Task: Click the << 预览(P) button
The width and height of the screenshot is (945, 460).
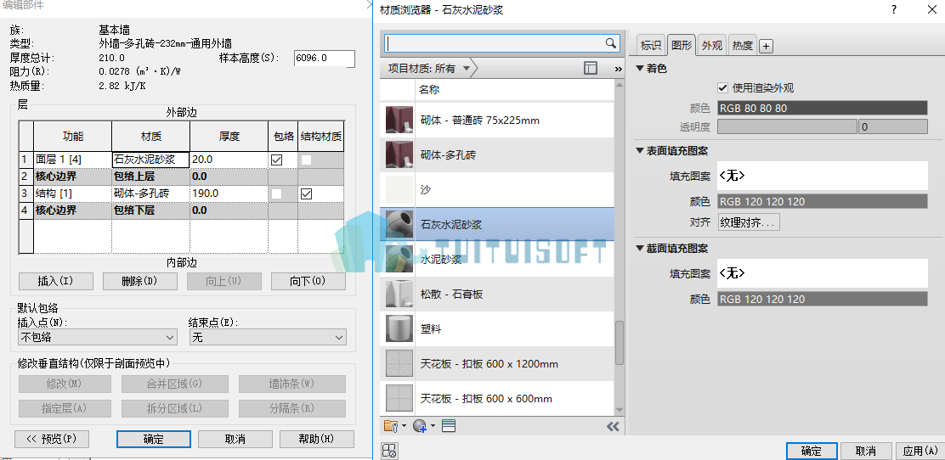Action: point(52,439)
